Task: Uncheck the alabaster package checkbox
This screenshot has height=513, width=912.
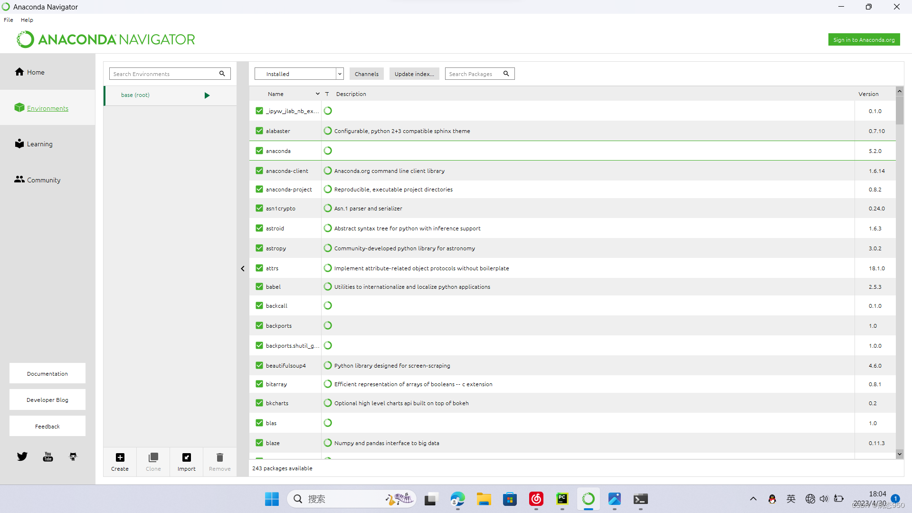Action: pyautogui.click(x=259, y=131)
